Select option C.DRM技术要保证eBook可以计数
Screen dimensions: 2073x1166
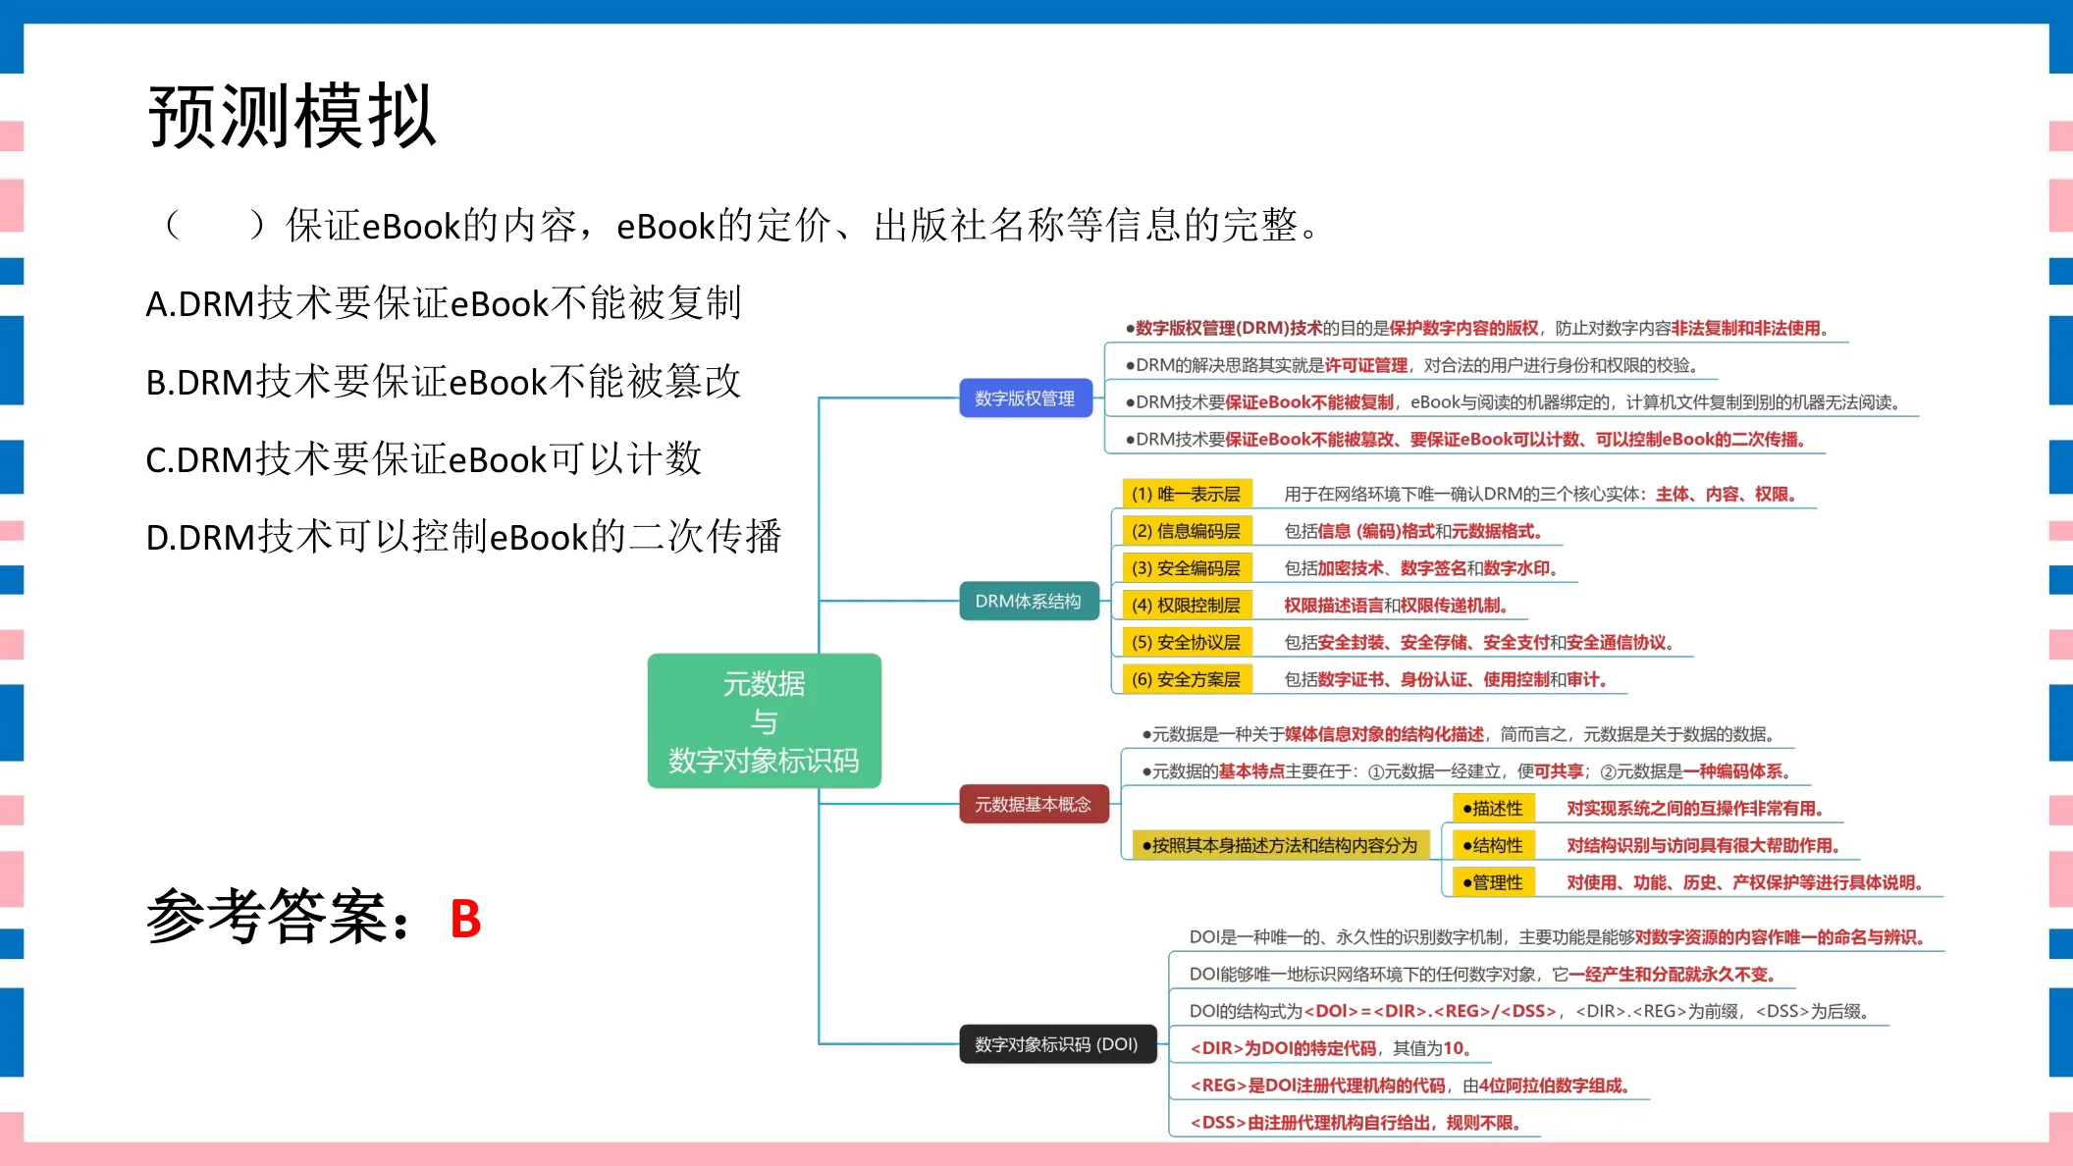[424, 458]
